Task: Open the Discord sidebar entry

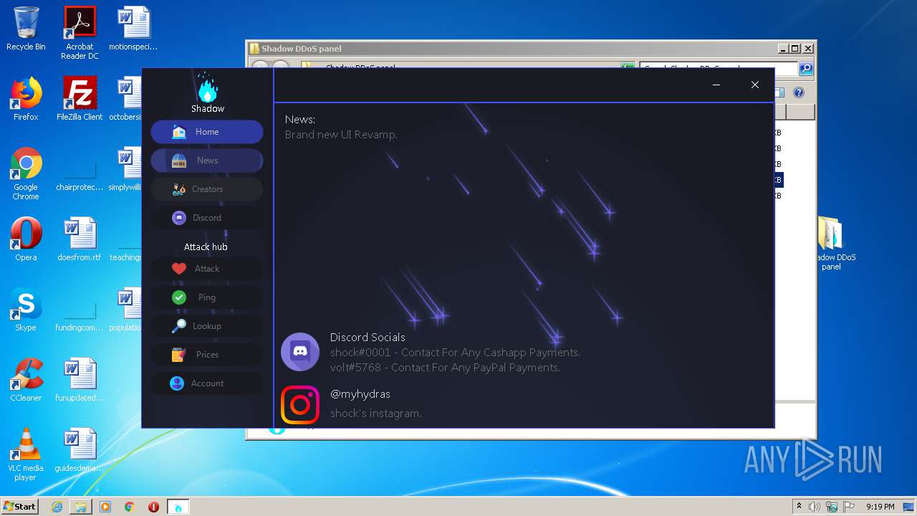Action: [x=206, y=218]
